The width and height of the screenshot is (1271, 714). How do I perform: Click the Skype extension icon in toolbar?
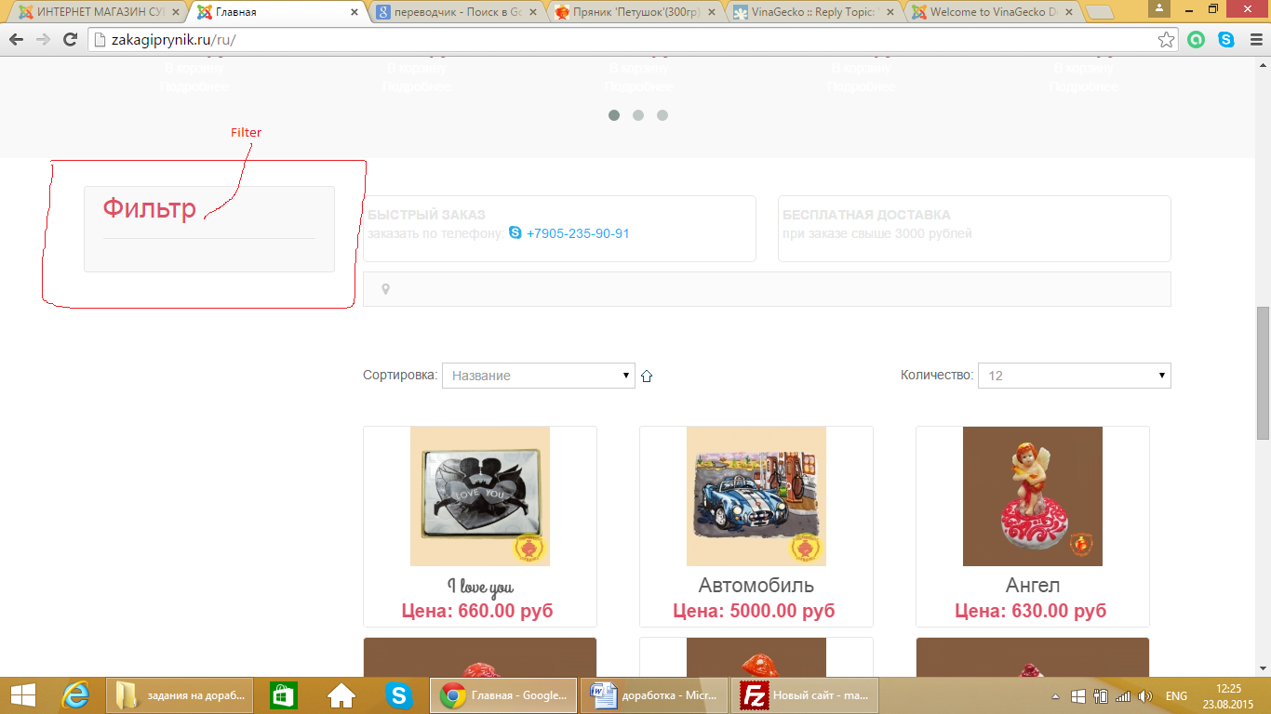coord(1226,40)
